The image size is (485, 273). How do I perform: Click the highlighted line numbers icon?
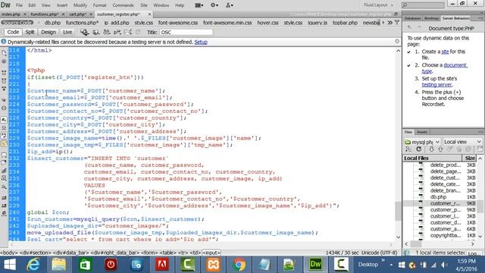coord(4,119)
